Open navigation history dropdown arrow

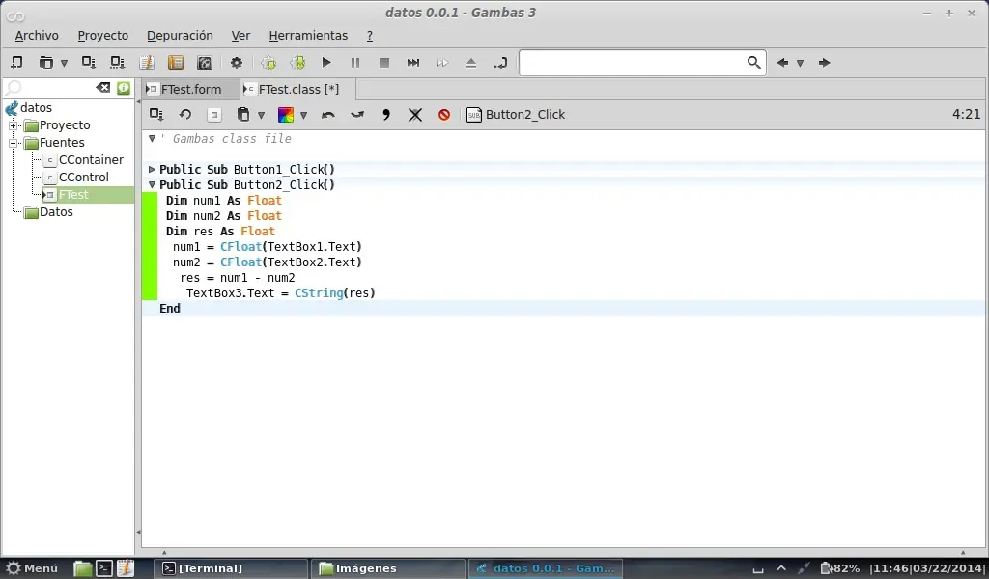click(800, 63)
